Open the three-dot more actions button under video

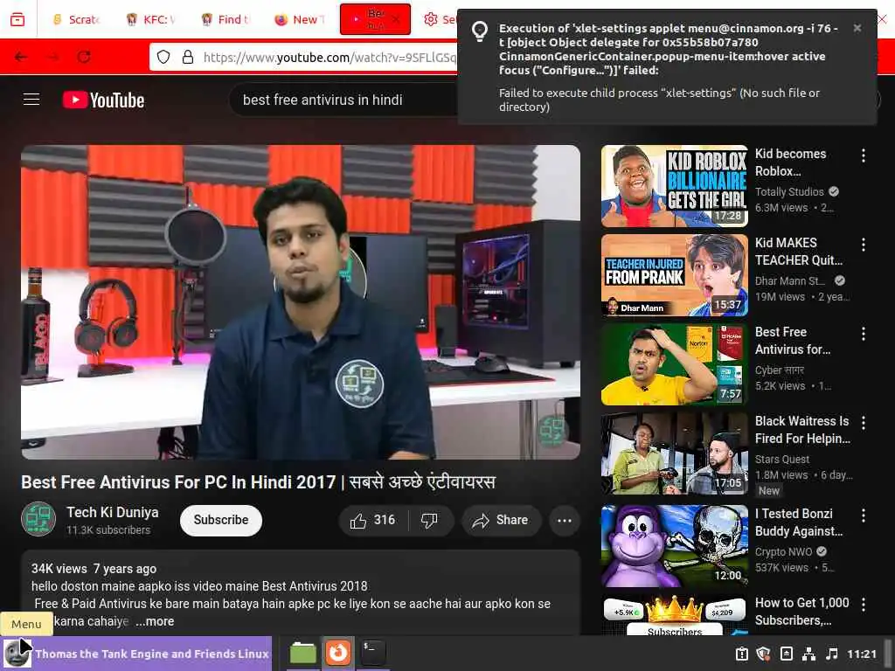click(565, 521)
